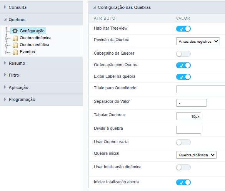
Task: Turn off Ordenação com Quebra switch
Action: [x=183, y=65]
